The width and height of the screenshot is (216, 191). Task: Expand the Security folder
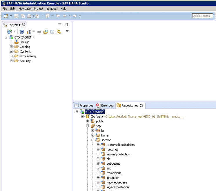11,61
